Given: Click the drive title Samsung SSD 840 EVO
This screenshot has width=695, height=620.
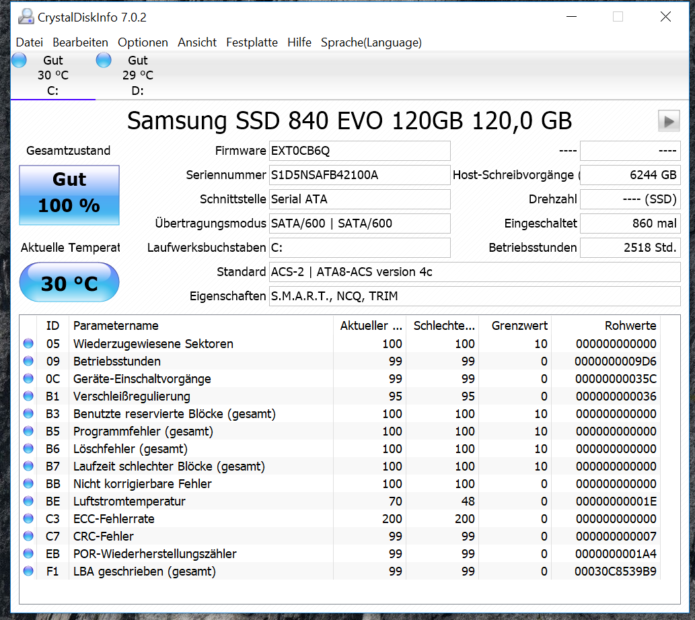Looking at the screenshot, I should pyautogui.click(x=349, y=120).
